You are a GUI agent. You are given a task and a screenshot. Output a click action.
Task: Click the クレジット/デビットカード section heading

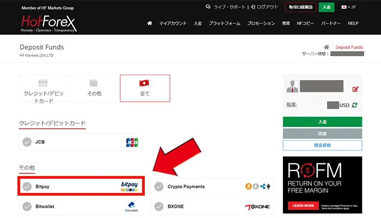tap(52, 123)
